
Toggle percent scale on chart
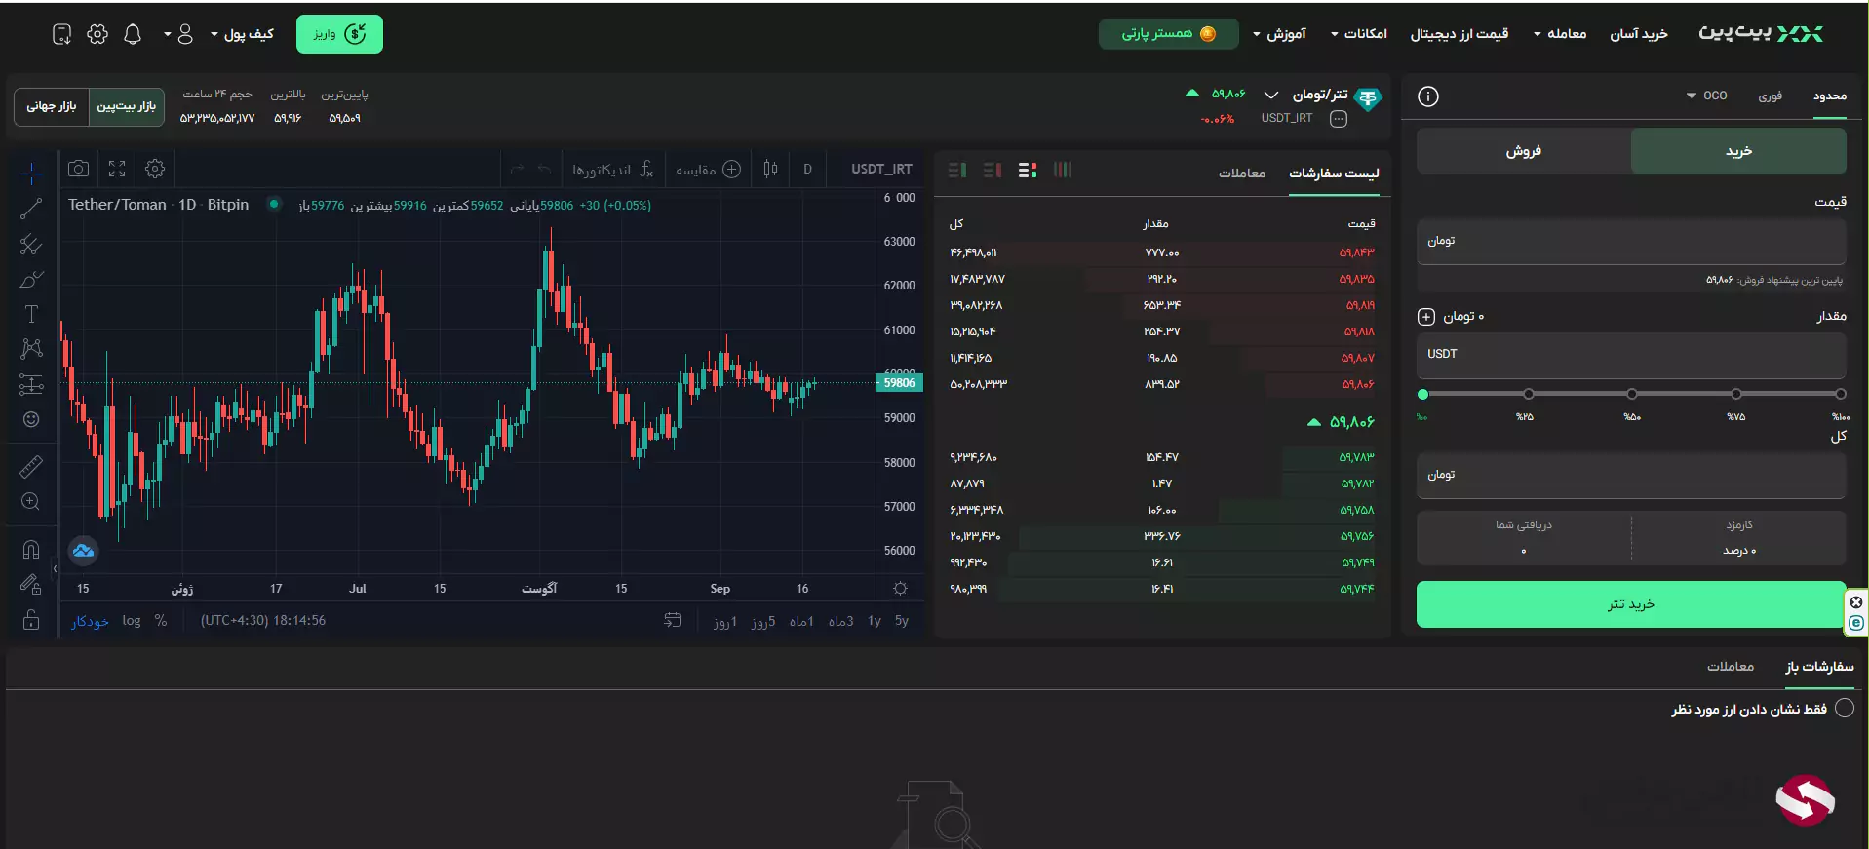(x=161, y=621)
